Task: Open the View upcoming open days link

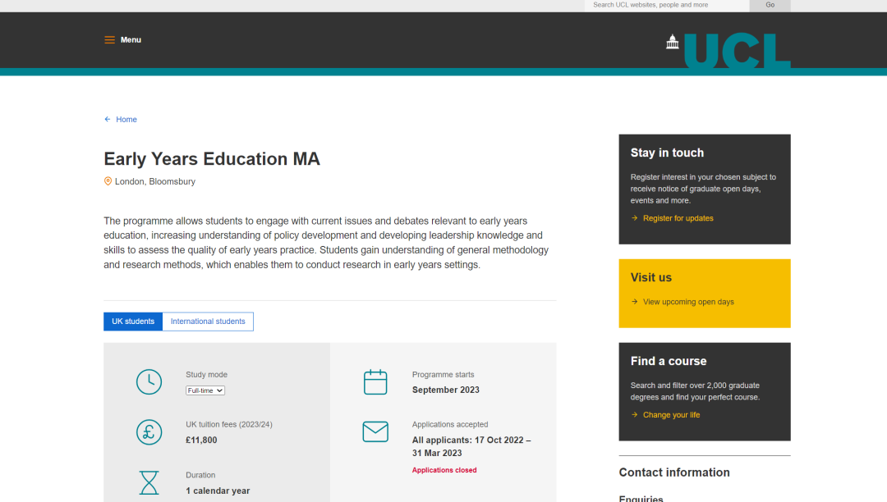Action: pyautogui.click(x=688, y=302)
